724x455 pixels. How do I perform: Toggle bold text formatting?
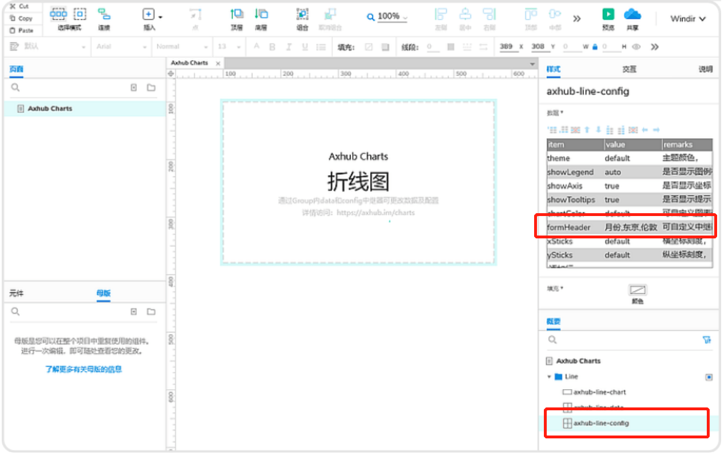(x=271, y=46)
